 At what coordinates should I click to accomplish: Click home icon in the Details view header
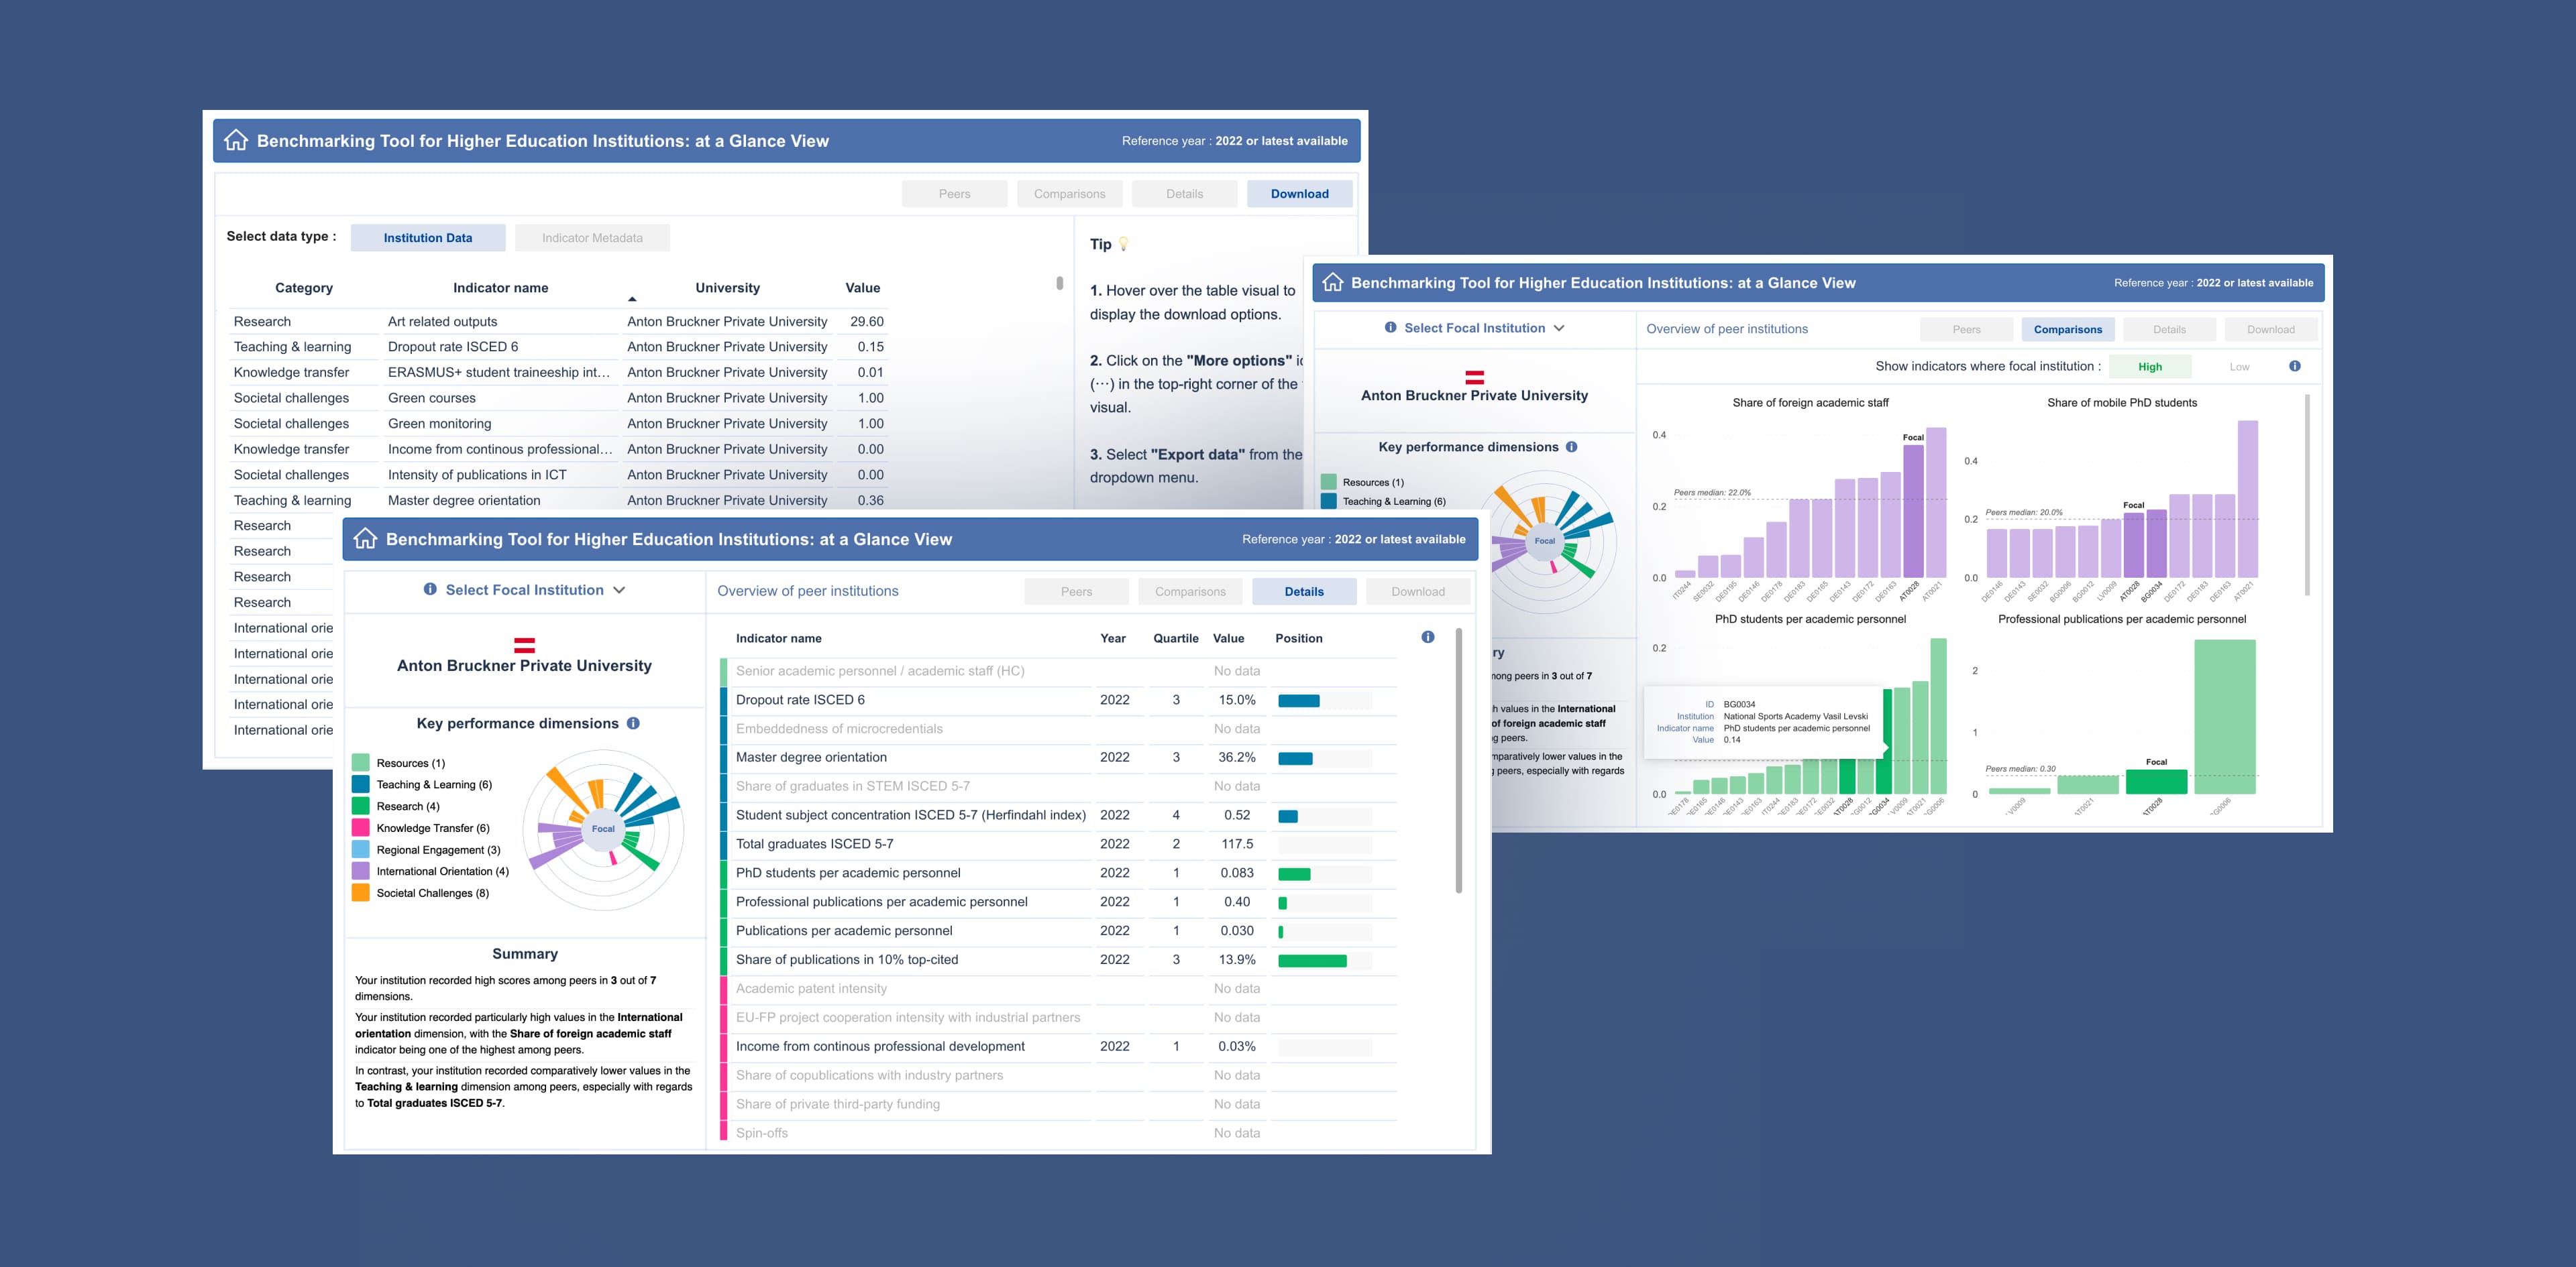click(365, 538)
